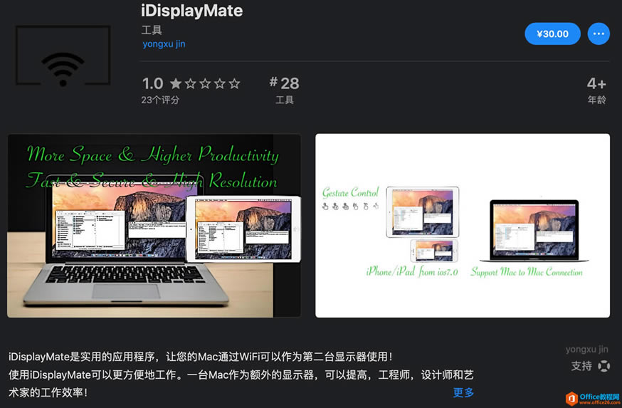Open developer link yongxu jin under app title
This screenshot has height=408, width=622.
164,44
